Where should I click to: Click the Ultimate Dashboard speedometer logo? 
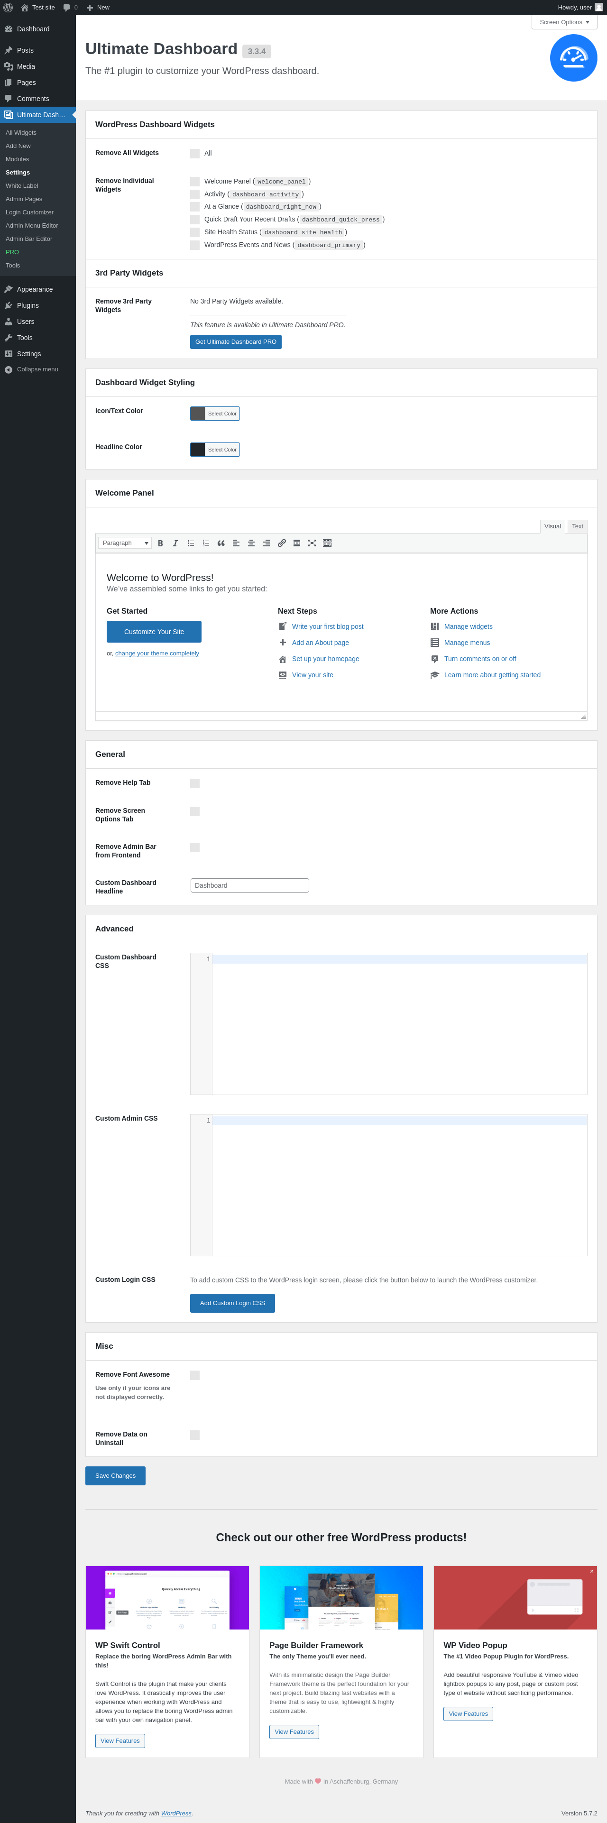tap(574, 58)
